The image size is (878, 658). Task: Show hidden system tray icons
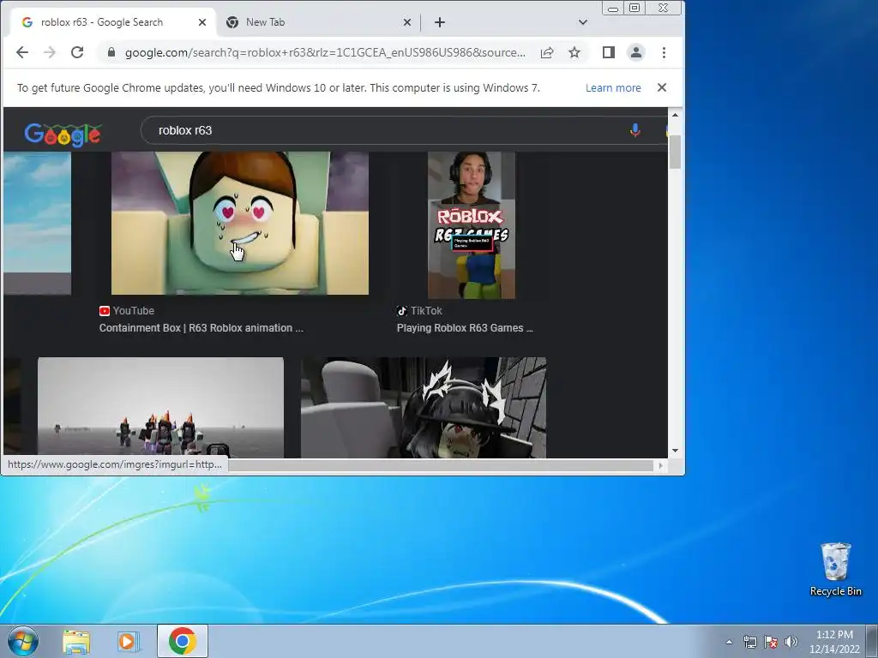729,642
